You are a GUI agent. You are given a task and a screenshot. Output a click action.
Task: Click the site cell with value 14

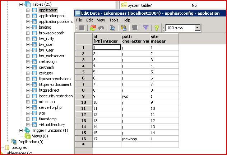click(x=164, y=133)
